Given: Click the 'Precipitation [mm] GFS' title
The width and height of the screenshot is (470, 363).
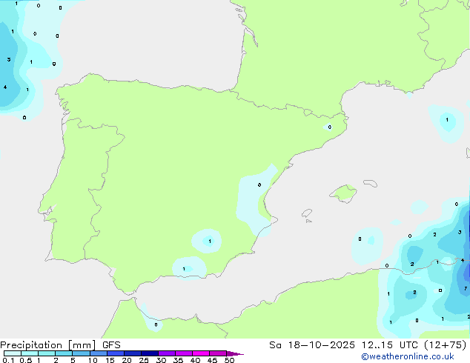Looking at the screenshot, I should coord(60,345).
